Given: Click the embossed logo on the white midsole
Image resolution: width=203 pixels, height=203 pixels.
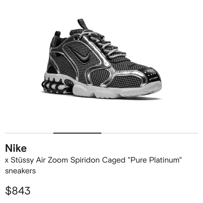Looking at the screenshot, I should 78,90.
